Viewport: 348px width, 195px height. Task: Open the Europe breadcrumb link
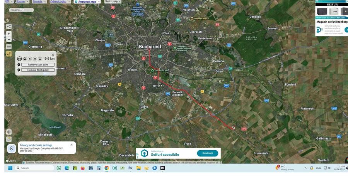coord(21,1)
